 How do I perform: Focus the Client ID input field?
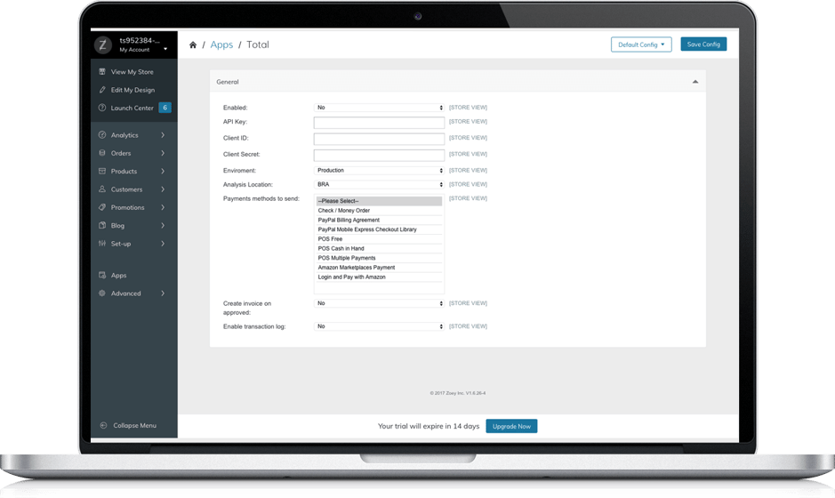379,139
